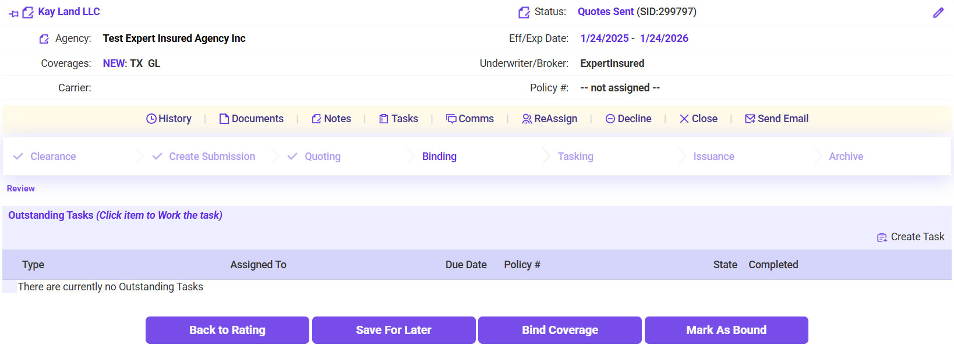Click the Review link
The image size is (954, 345).
click(x=21, y=188)
